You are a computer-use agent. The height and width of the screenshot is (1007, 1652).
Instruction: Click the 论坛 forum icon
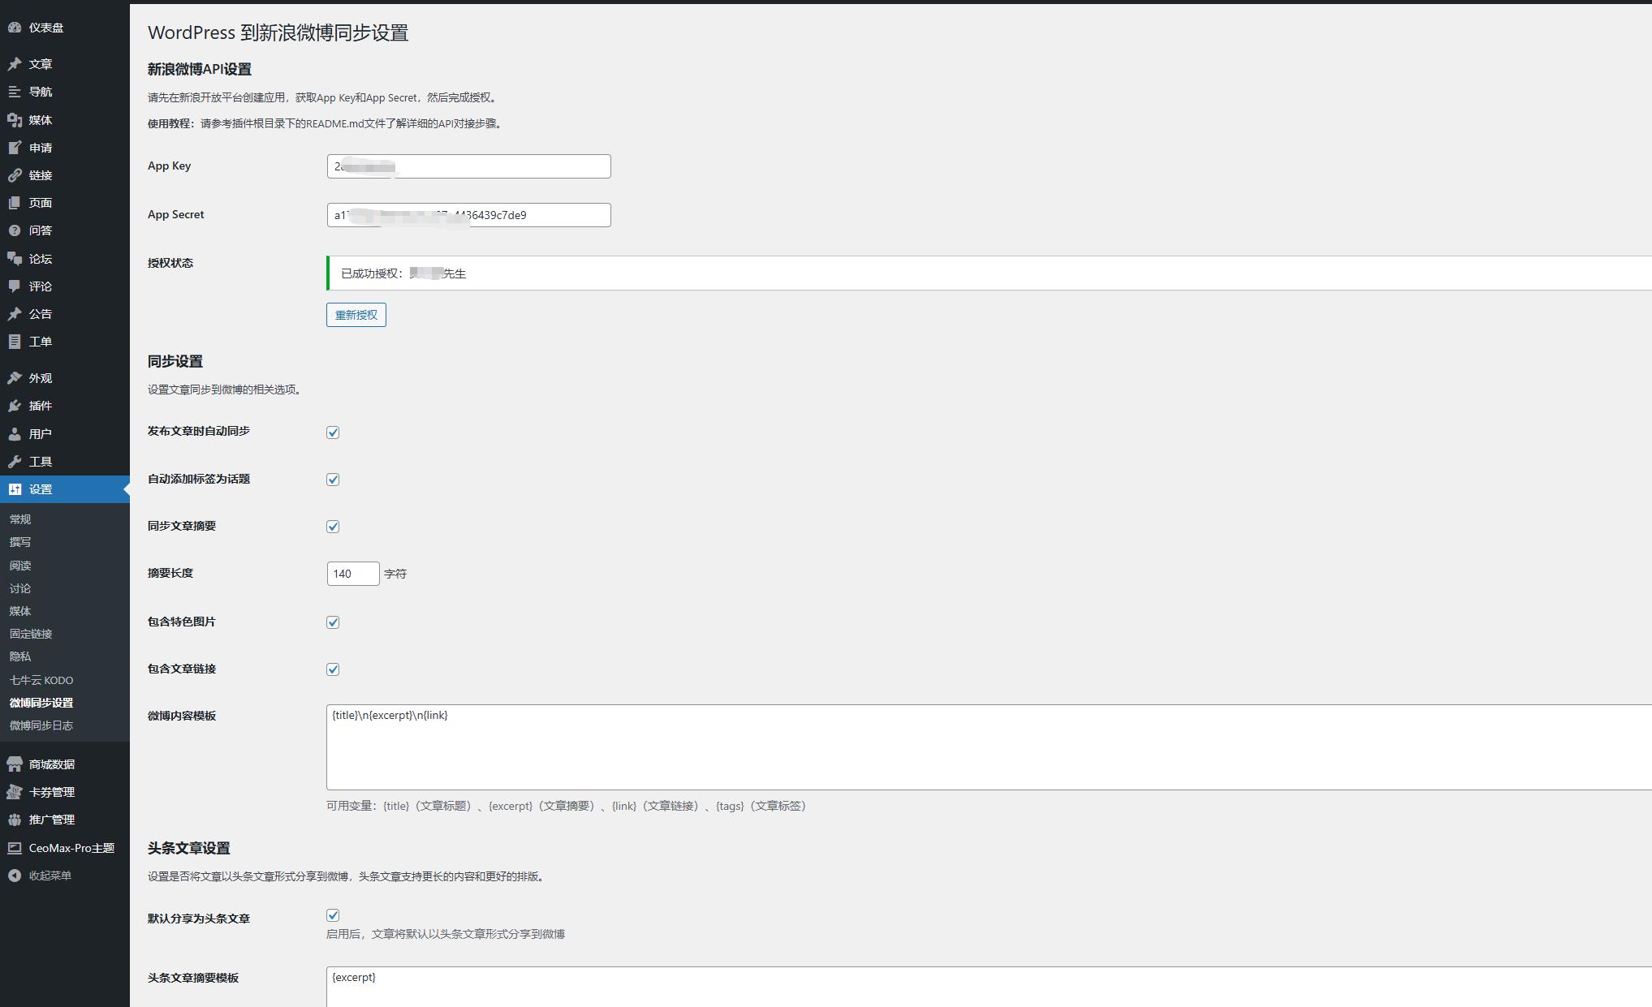pyautogui.click(x=15, y=259)
